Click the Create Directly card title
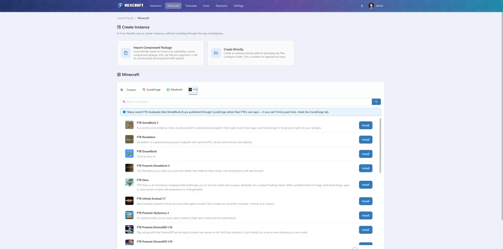This screenshot has height=249, width=503. click(x=233, y=50)
